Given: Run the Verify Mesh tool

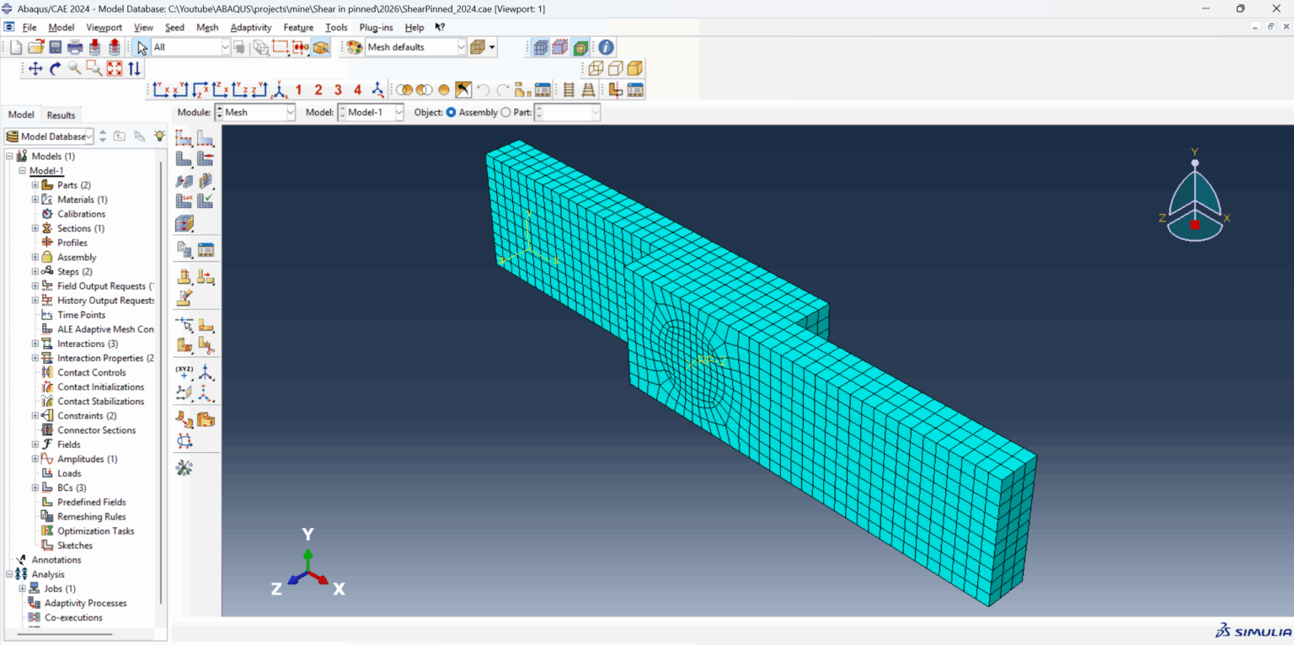Looking at the screenshot, I should (205, 200).
